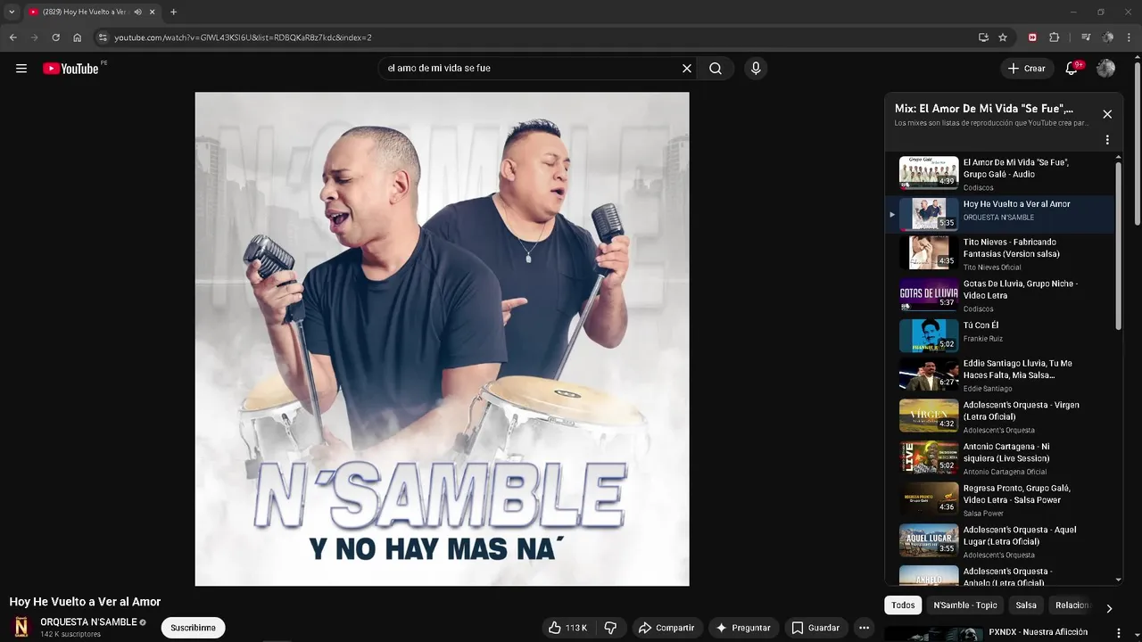
Task: Open Chrome three-dot menu
Action: click(1129, 37)
